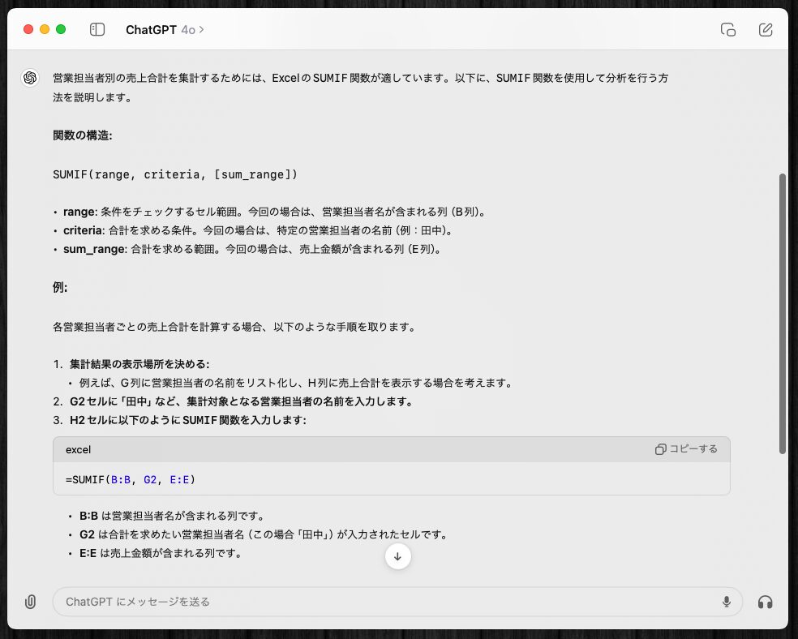Click the ChatGPT logo avatar beside the response
798x639 pixels.
30,78
